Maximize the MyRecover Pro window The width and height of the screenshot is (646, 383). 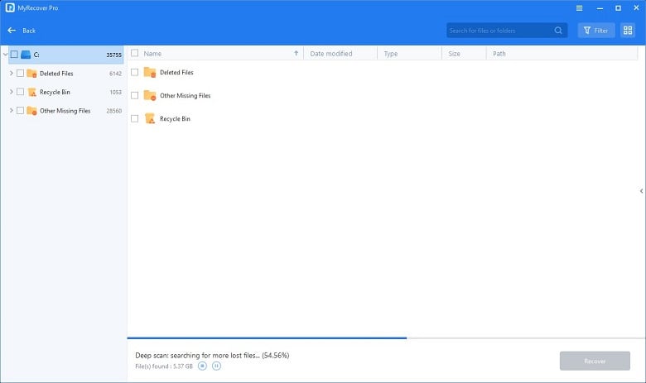(618, 7)
